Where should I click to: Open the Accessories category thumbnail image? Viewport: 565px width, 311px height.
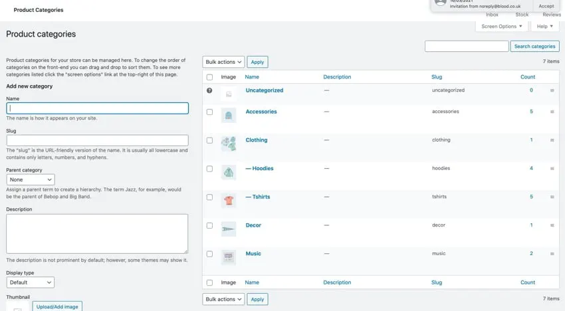(229, 116)
